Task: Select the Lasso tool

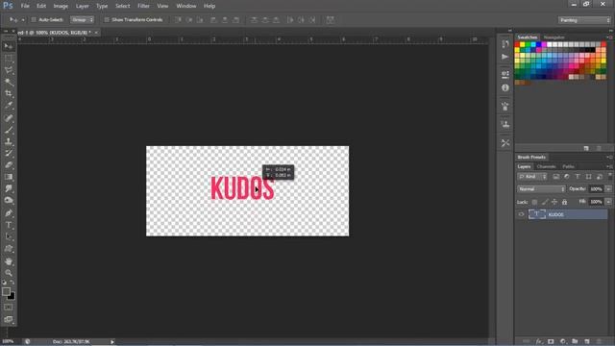Action: [9, 70]
